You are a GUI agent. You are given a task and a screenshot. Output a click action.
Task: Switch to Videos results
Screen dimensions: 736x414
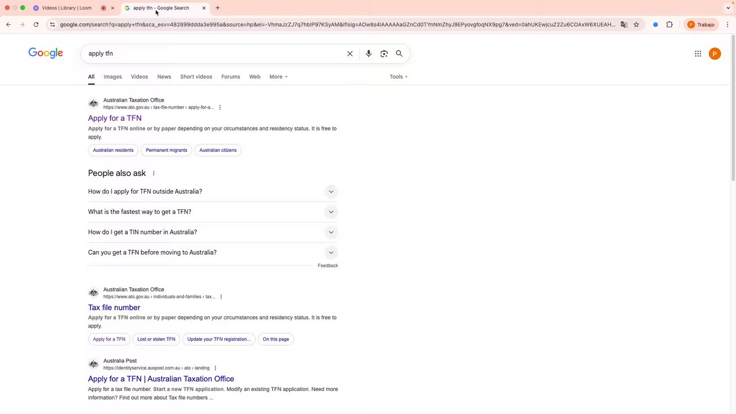139,76
